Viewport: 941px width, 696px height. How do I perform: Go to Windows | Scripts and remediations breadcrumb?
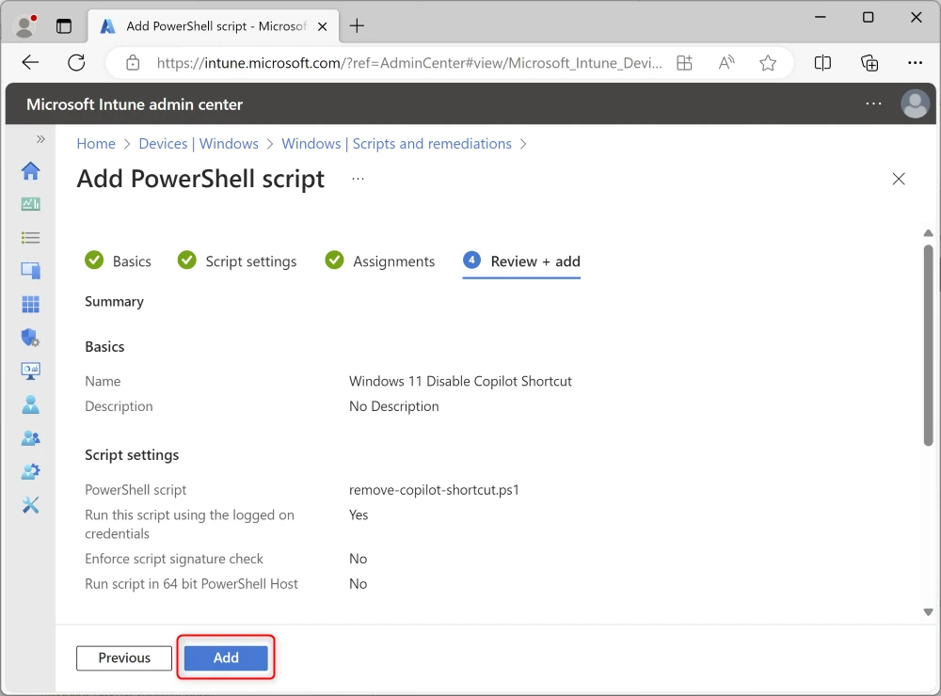coord(397,143)
